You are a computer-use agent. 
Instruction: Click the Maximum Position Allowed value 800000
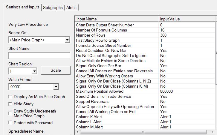166,91
